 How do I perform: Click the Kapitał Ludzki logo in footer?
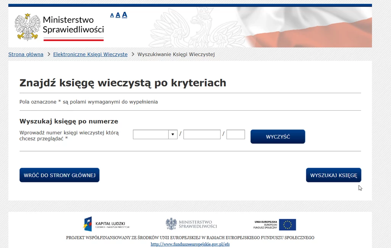(x=107, y=224)
